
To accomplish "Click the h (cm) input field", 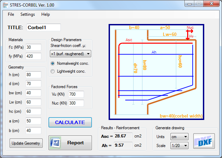I will tap(33, 75).
